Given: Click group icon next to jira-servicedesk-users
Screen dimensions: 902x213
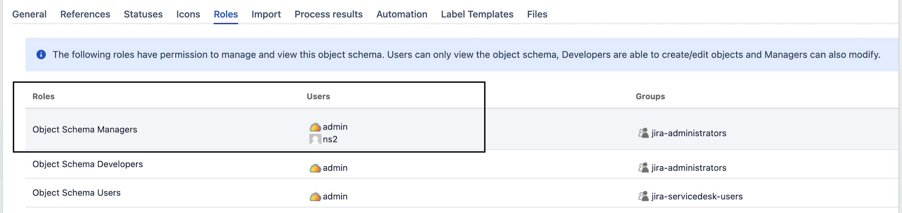Looking at the screenshot, I should 643,196.
